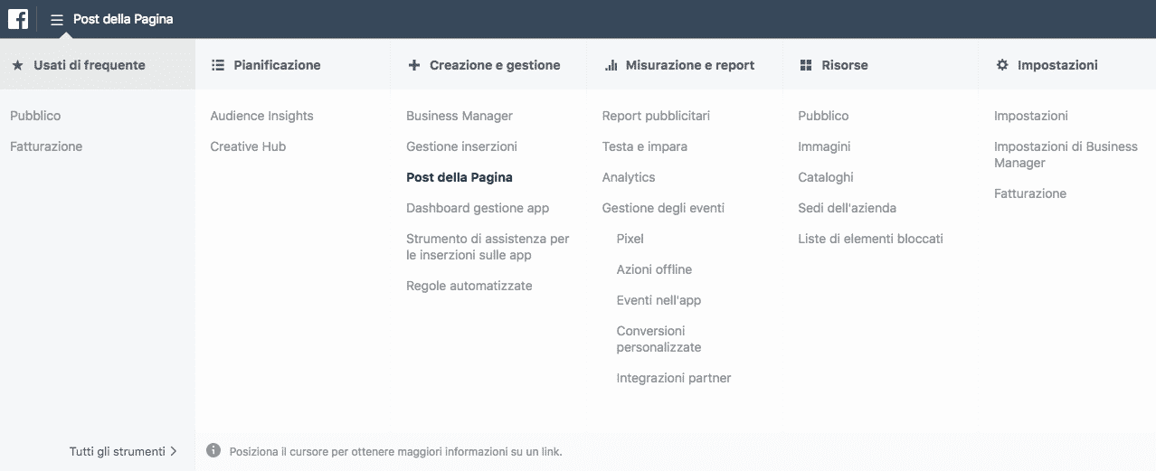
Task: Open Pixel under Gestione degli eventi
Action: pyautogui.click(x=630, y=239)
